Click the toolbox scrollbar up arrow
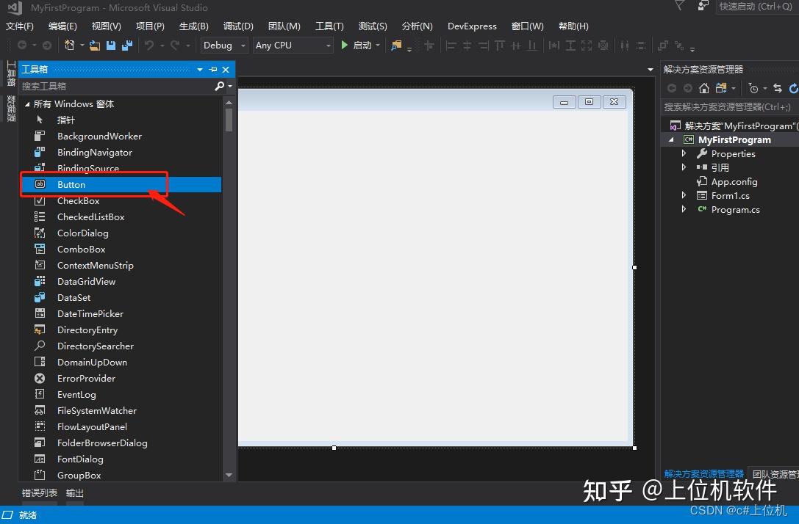Screen dimensions: 799x524 229,103
